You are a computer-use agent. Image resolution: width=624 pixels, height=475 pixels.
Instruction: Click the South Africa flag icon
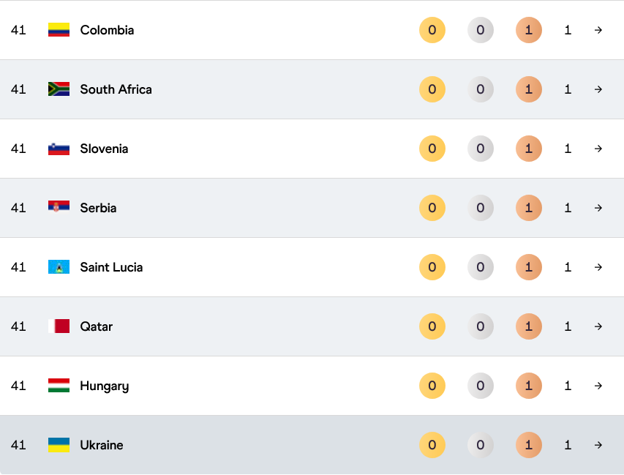coord(59,89)
